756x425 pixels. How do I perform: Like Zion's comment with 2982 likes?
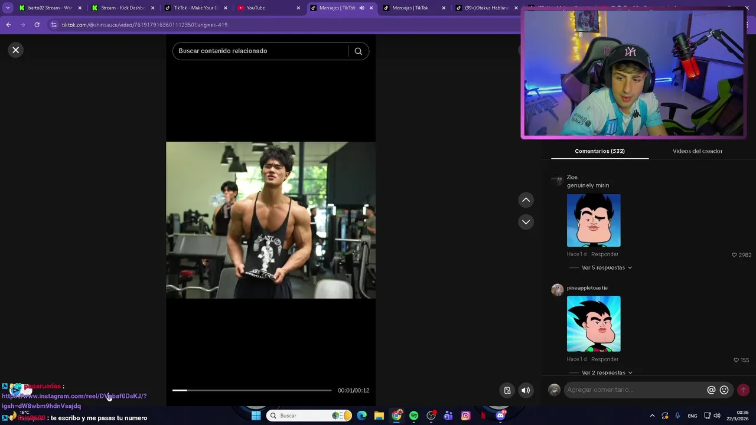[x=734, y=255]
